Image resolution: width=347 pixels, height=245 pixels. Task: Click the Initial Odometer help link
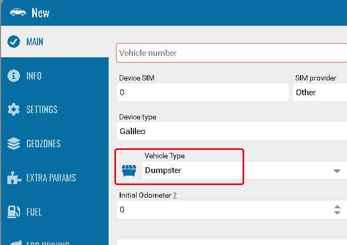pyautogui.click(x=175, y=195)
